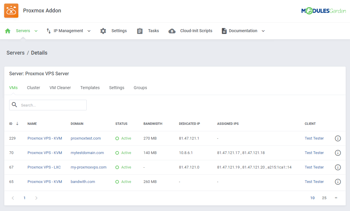Switch to the server Settings tab

[117, 88]
